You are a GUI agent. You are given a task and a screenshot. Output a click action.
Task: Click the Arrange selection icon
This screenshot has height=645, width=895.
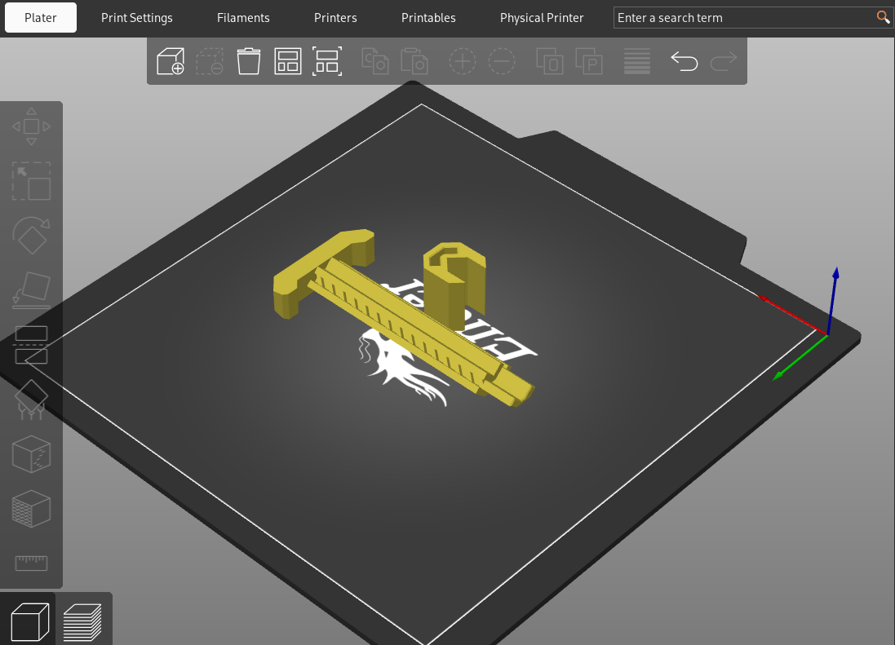tap(327, 61)
